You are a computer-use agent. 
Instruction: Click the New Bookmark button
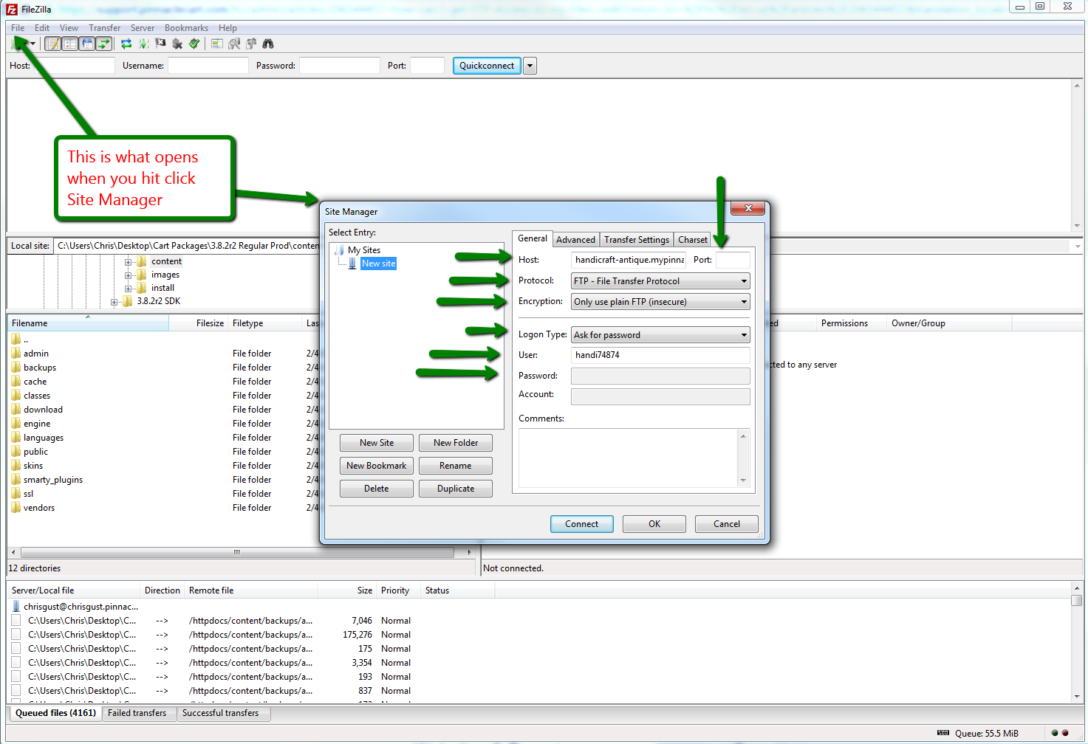click(377, 466)
